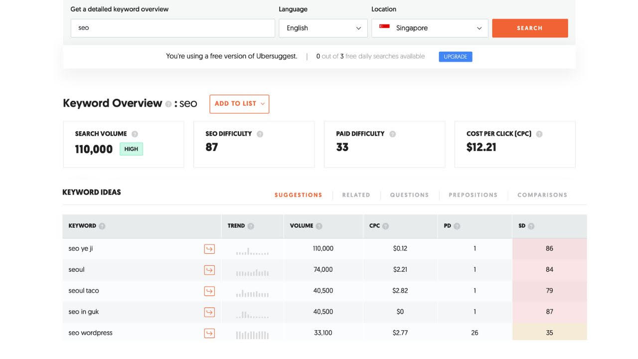
Task: Expand the Add to List dropdown
Action: pyautogui.click(x=239, y=104)
